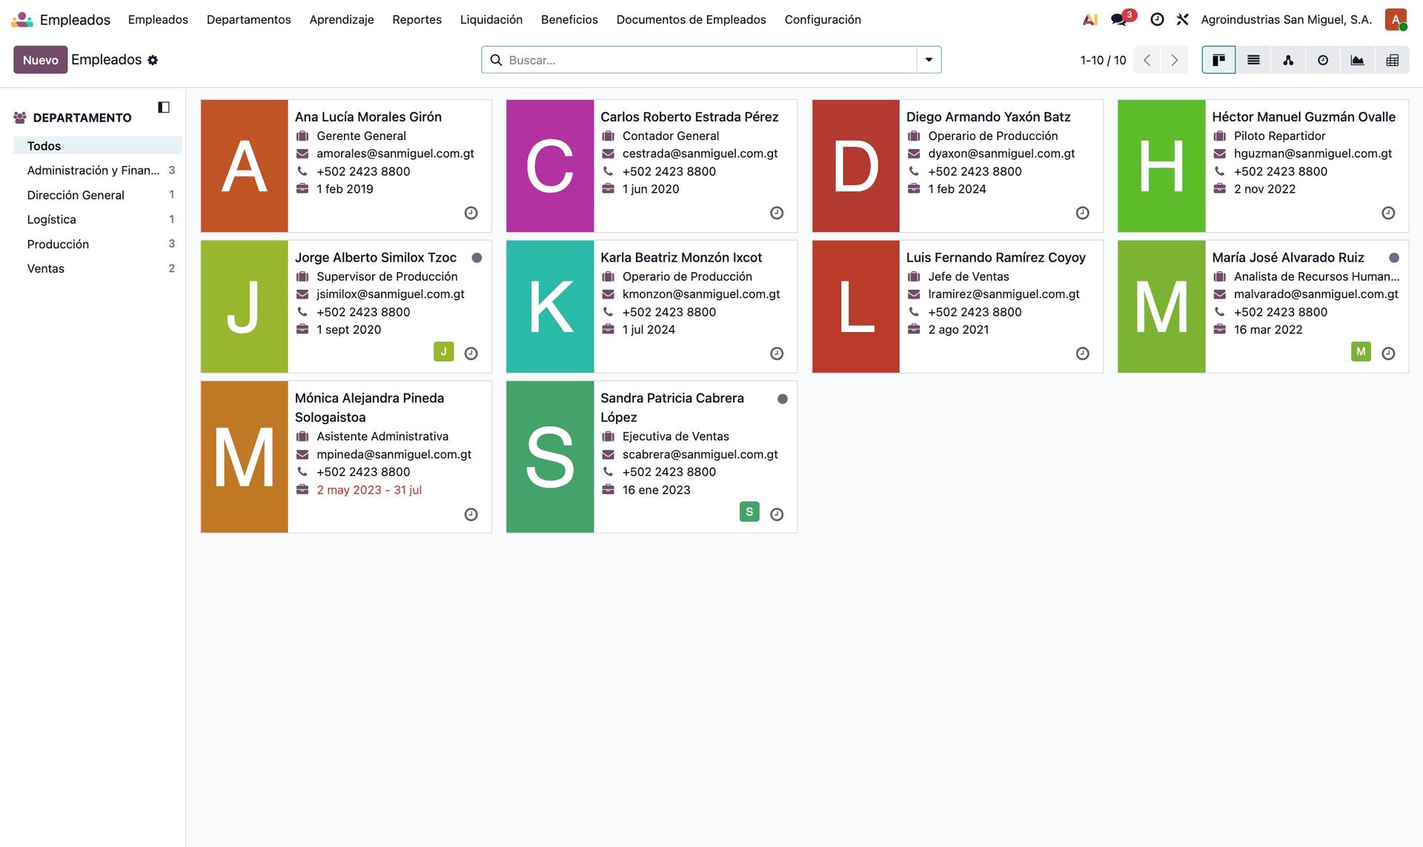Viewport: 1423px width, 847px height.
Task: Open the Reportes menu
Action: 417,19
